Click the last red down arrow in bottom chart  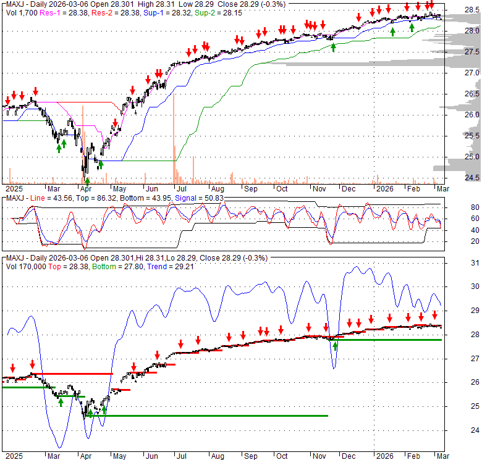pos(434,314)
